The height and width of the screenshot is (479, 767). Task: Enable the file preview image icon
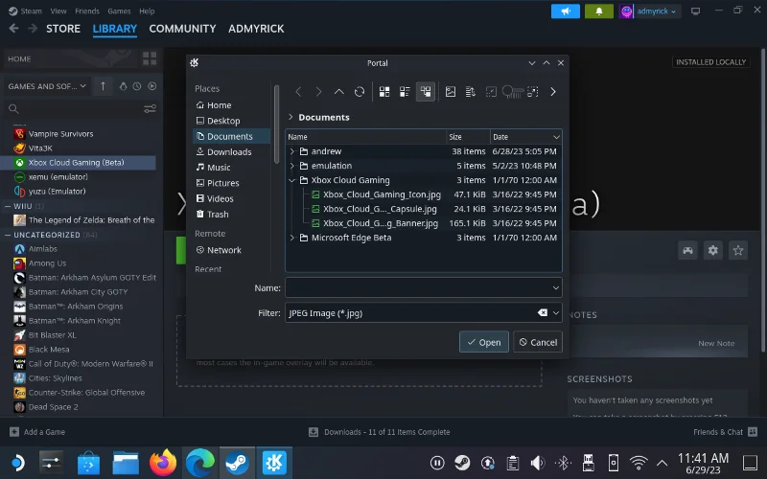pos(450,92)
